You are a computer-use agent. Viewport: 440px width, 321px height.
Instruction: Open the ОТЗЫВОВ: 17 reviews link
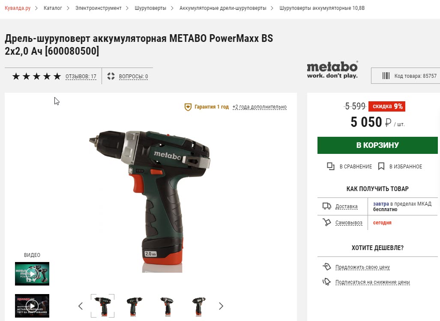81,77
